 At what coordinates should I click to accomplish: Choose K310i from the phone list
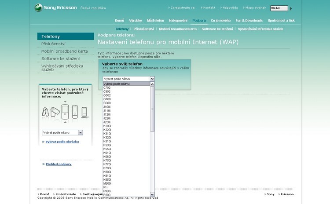pos(126,134)
